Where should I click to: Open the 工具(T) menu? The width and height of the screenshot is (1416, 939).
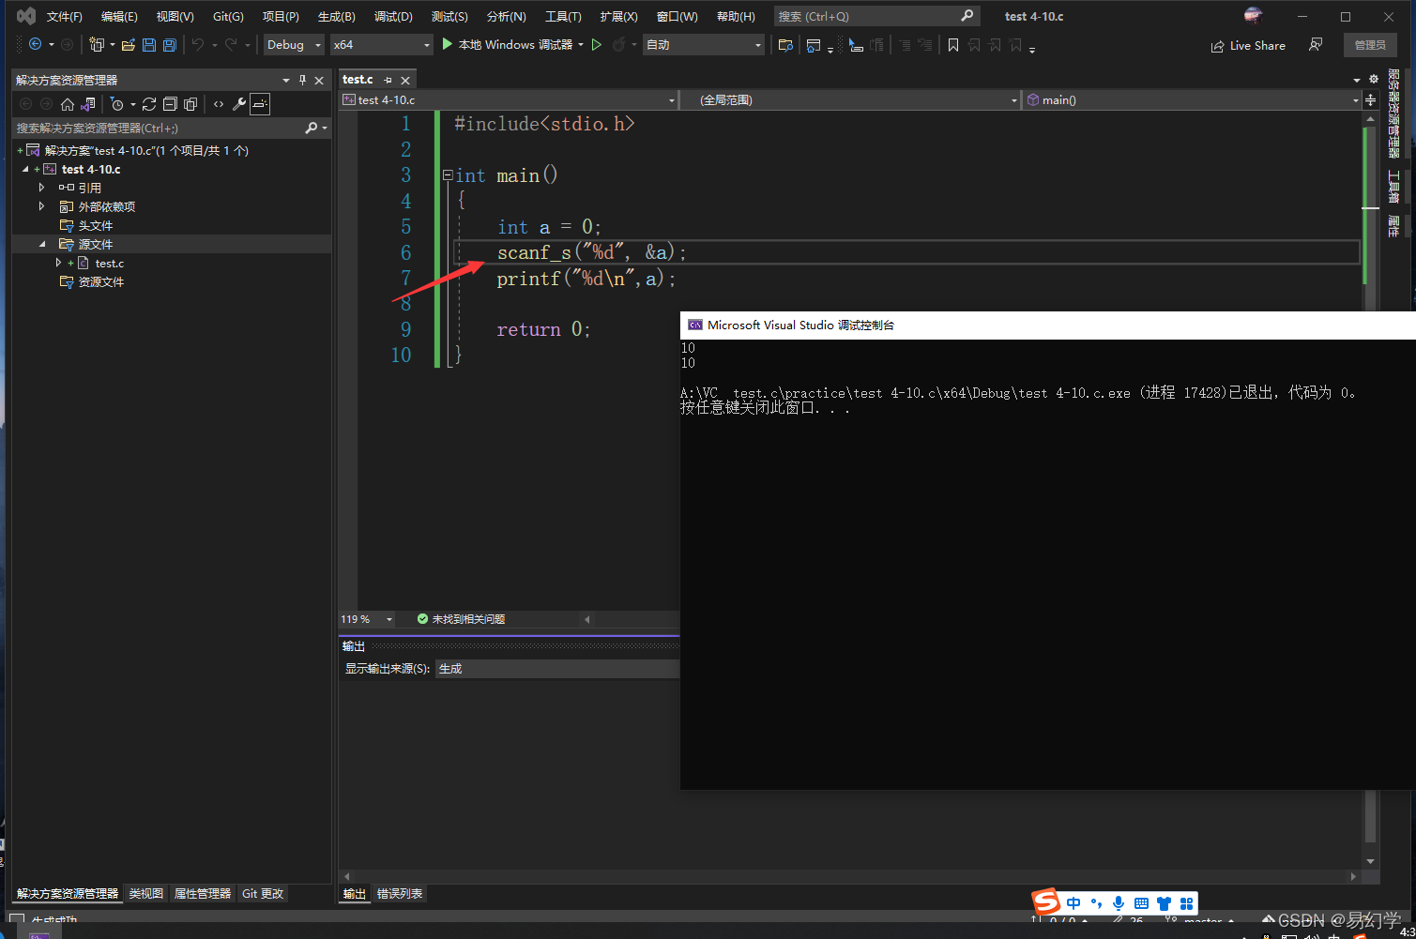(x=563, y=17)
